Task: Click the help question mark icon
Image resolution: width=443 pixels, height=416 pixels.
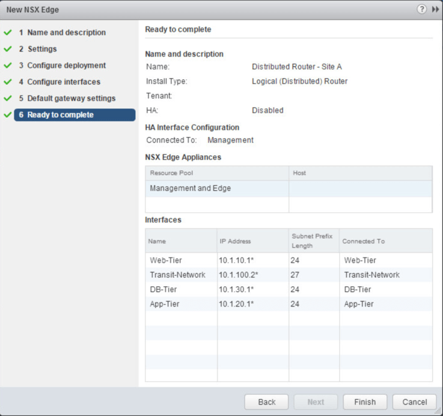Action: pyautogui.click(x=422, y=10)
